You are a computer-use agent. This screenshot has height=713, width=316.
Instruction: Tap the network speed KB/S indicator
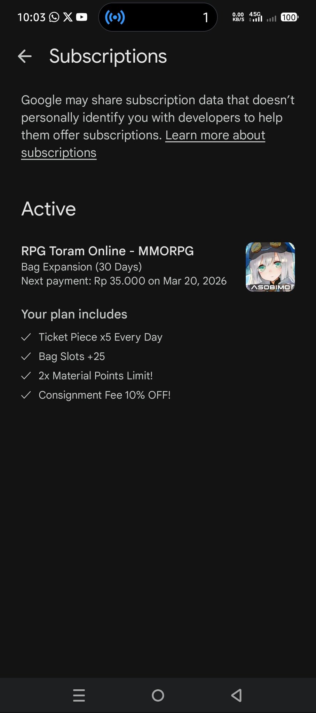238,17
